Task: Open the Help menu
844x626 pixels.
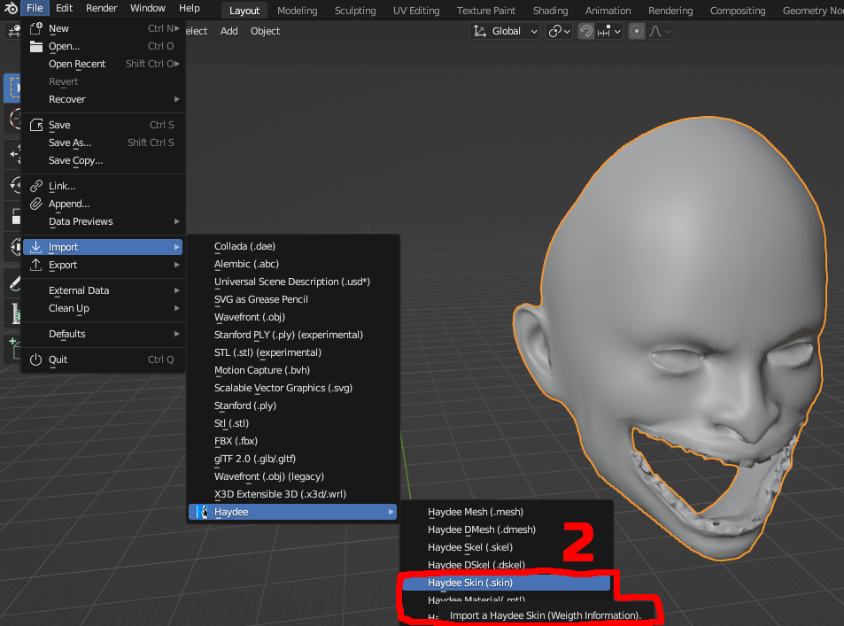Action: coord(190,8)
